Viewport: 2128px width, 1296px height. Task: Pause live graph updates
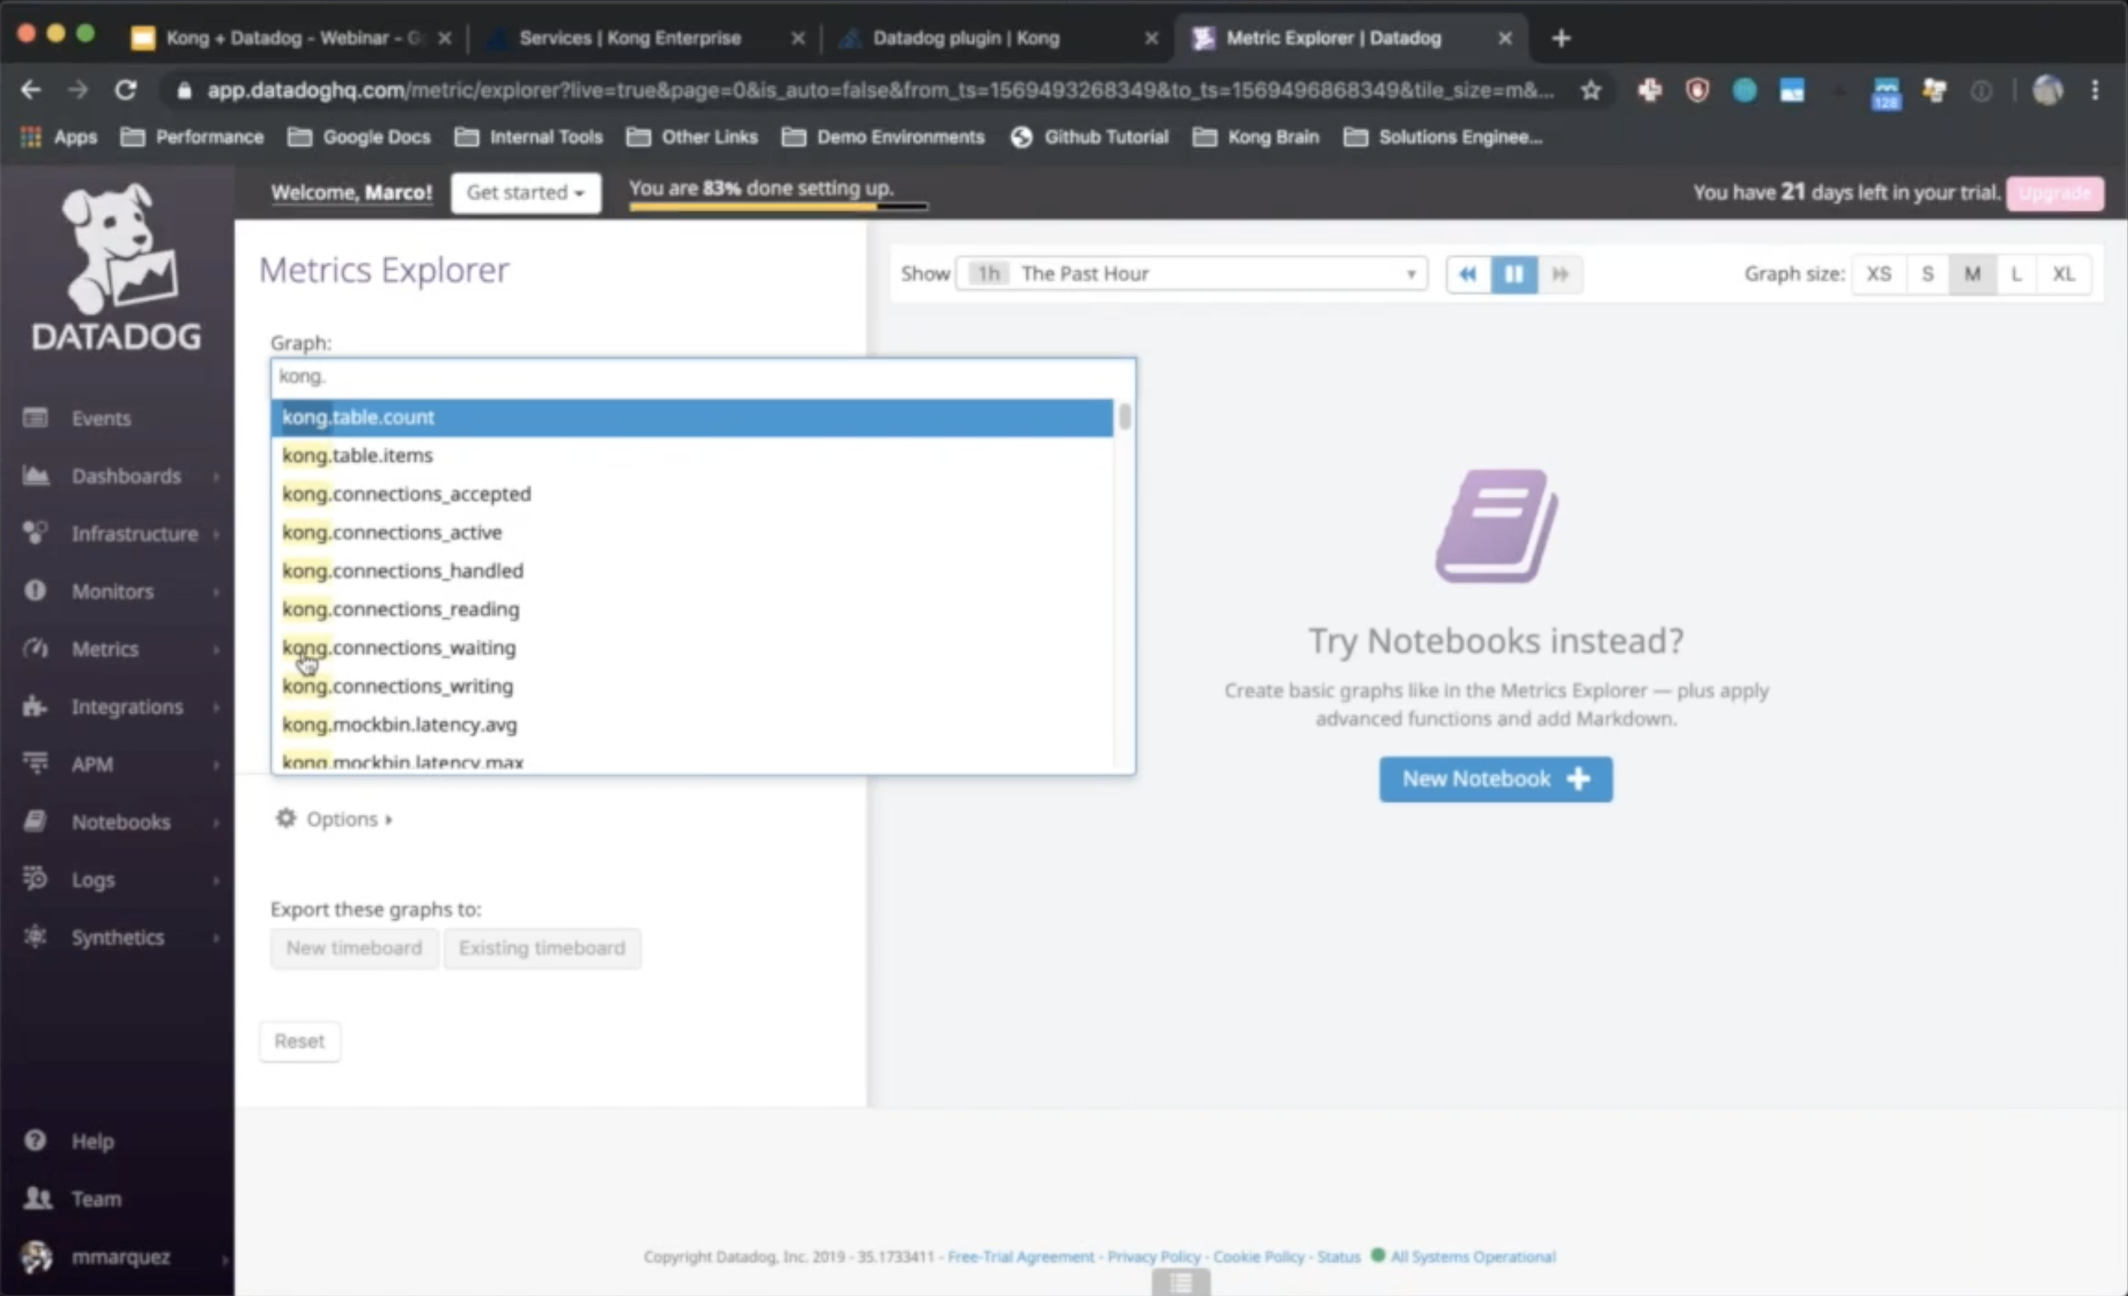click(x=1513, y=273)
